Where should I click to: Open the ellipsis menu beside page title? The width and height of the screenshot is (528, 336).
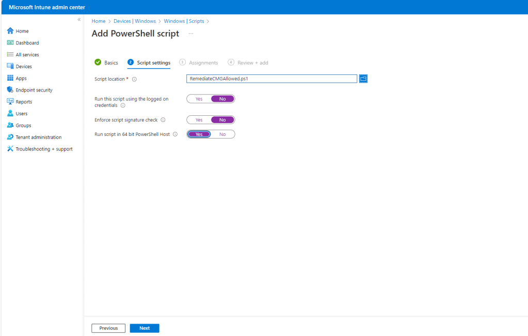coord(190,34)
